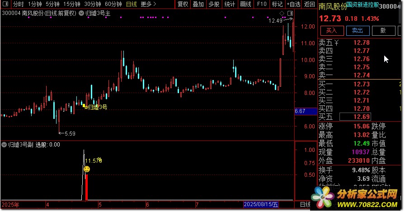Add stock via +自选

pos(294,4)
